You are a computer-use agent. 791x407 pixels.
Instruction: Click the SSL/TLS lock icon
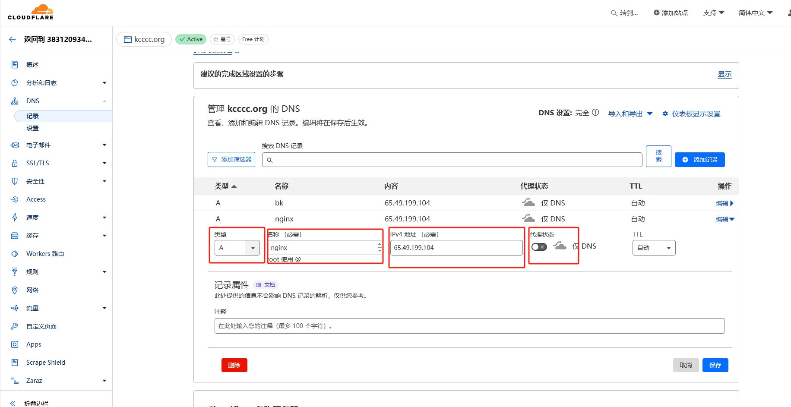coord(15,163)
